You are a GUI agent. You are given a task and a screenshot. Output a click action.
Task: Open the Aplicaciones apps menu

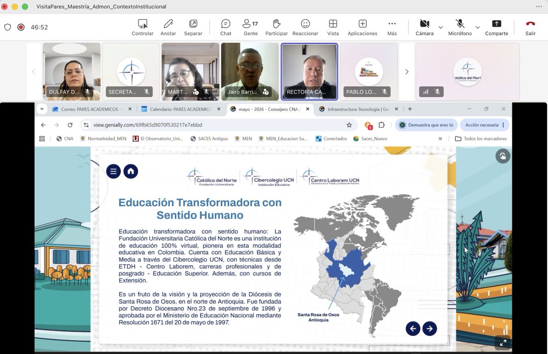[x=363, y=27]
